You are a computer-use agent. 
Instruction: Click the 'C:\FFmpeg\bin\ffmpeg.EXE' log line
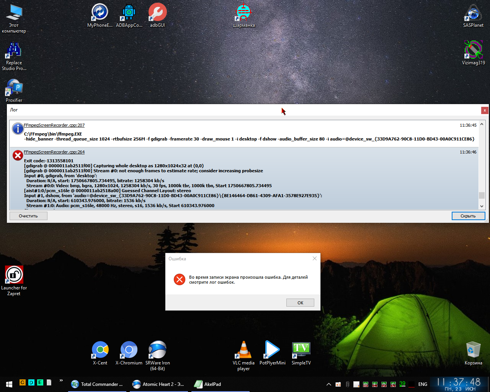(53, 134)
